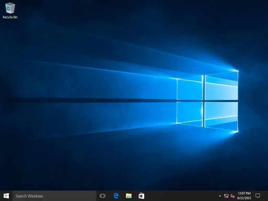Open File Explorer from the taskbar
Viewport: 268px width, 201px height.
[129, 196]
